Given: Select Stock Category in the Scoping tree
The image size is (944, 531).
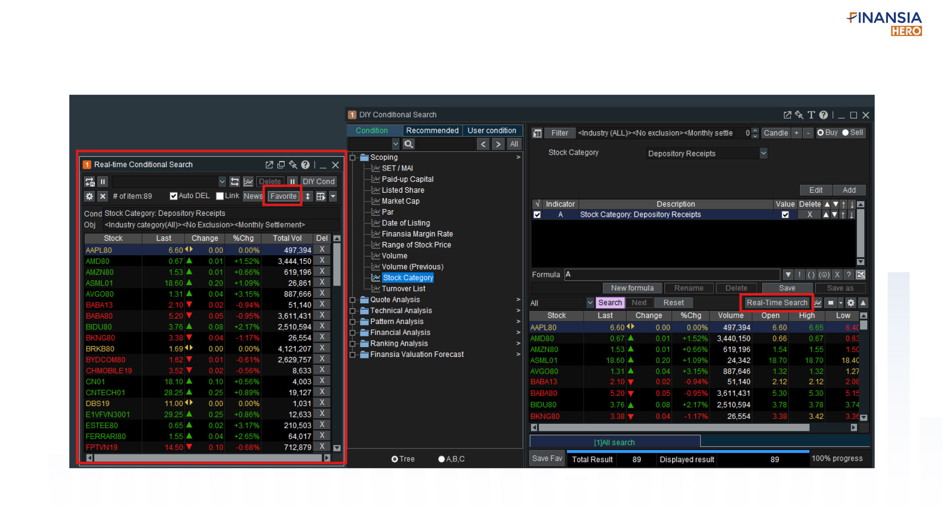Looking at the screenshot, I should [x=408, y=278].
